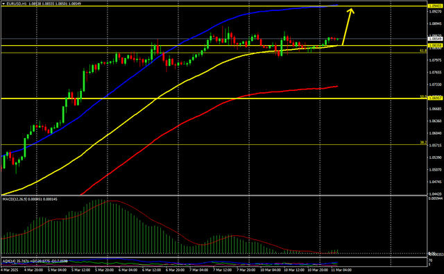The image size is (444, 274).
Task: Select the 1.06957 yellow price label
Action: (x=435, y=99)
